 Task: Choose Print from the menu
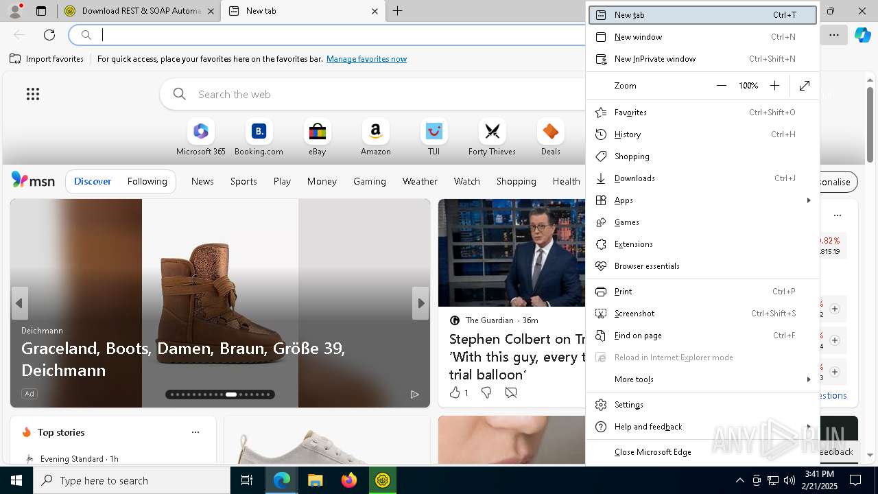tap(703, 292)
